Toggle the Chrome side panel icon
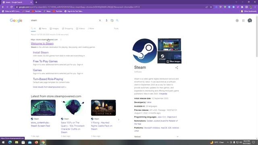Viewport: 258px width, 145px height. coord(246,7)
